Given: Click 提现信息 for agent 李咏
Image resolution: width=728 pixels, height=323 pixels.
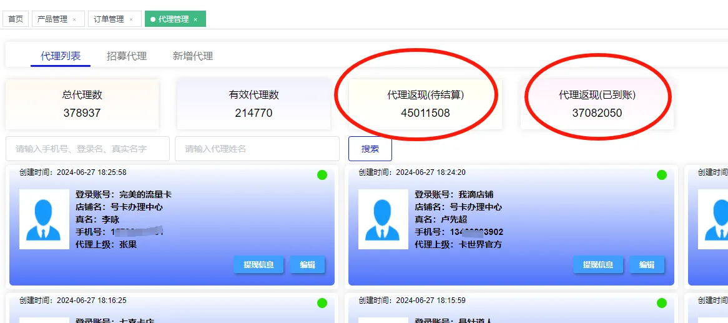Looking at the screenshot, I should click(x=258, y=265).
